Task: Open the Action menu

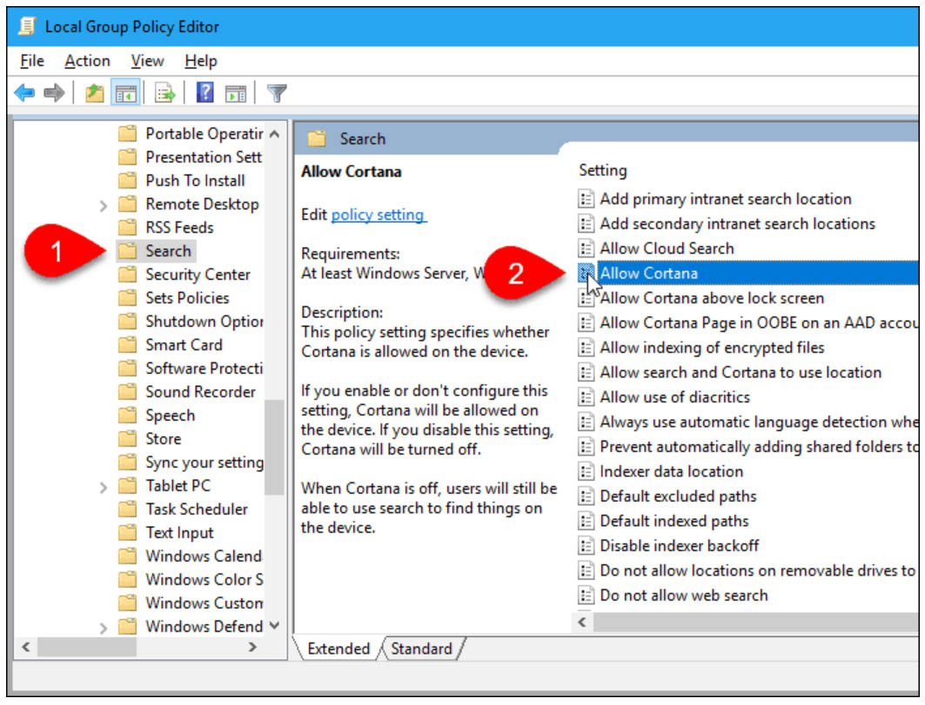Action: pos(87,61)
